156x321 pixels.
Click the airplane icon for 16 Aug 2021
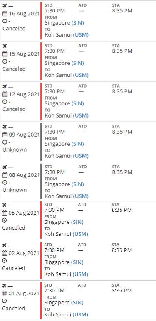point(5,5)
